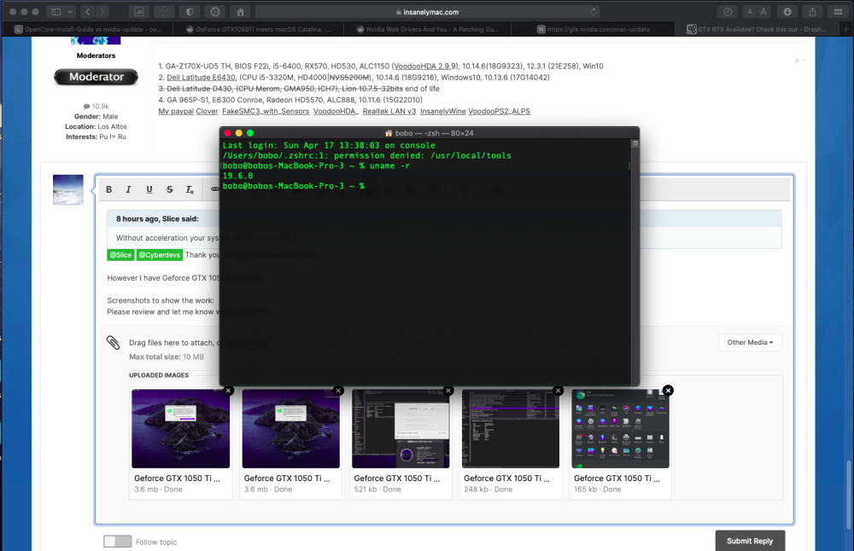
Task: Open the VoodooPS2_ALPS link
Action: 499,111
